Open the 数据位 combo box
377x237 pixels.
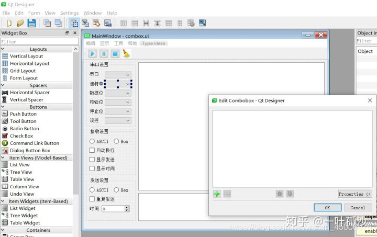[x=118, y=93]
